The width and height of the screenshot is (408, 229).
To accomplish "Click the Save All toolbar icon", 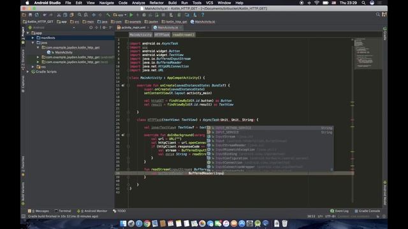I will 31,15.
